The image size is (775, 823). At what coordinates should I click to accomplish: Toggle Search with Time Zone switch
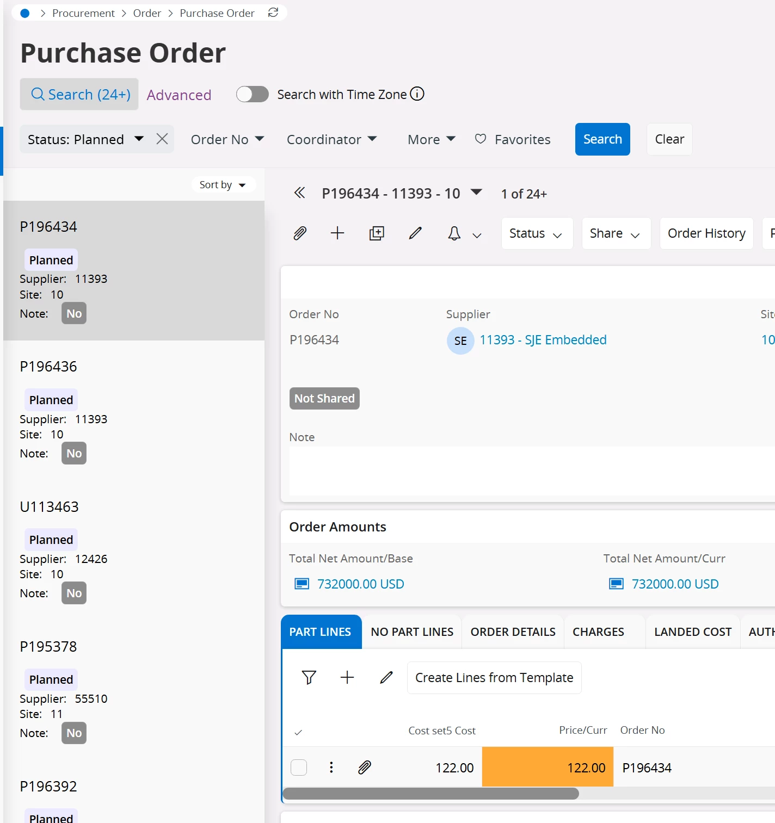click(253, 94)
